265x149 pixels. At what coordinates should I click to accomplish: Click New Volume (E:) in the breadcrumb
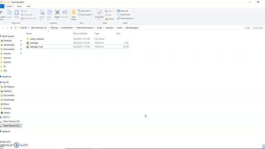click(x=39, y=28)
